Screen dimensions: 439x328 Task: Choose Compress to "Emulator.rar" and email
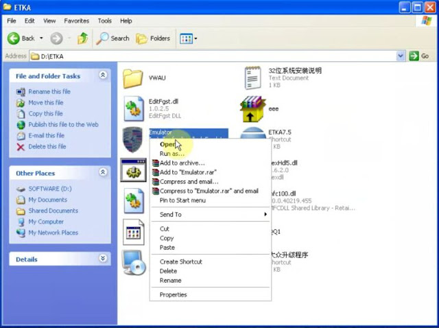pos(209,191)
